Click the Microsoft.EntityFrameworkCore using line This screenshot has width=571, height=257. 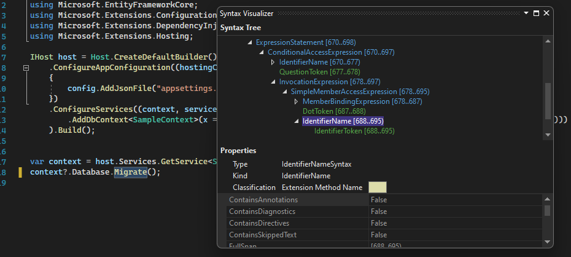click(114, 6)
